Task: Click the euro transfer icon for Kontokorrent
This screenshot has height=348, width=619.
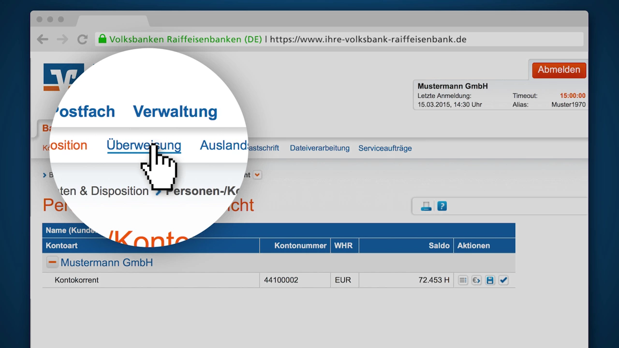Action: [x=477, y=280]
